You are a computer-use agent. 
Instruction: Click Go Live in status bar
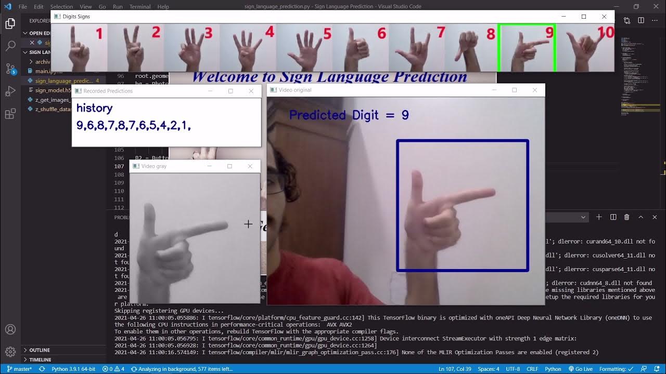(x=580, y=369)
